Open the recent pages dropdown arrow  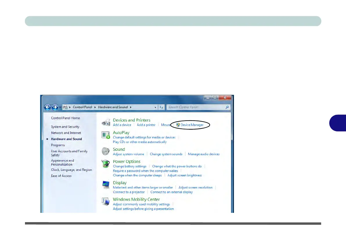pyautogui.click(x=60, y=107)
